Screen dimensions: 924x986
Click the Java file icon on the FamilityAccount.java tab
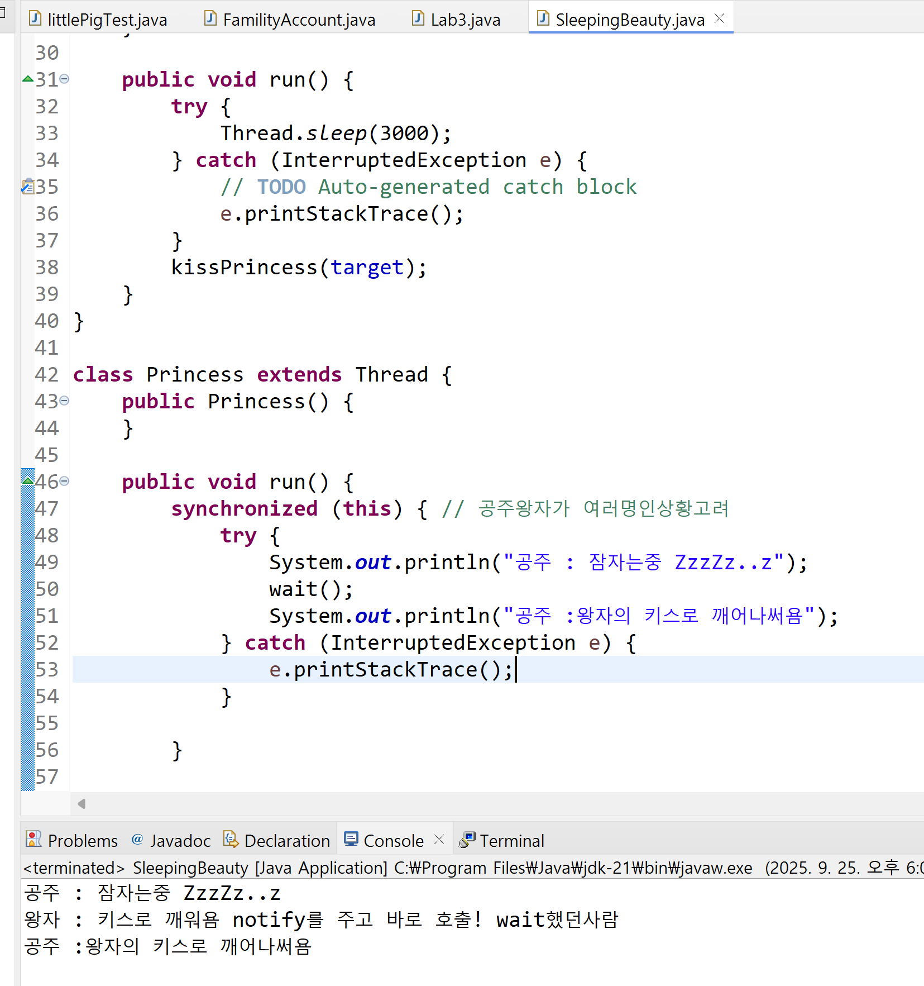[x=210, y=19]
